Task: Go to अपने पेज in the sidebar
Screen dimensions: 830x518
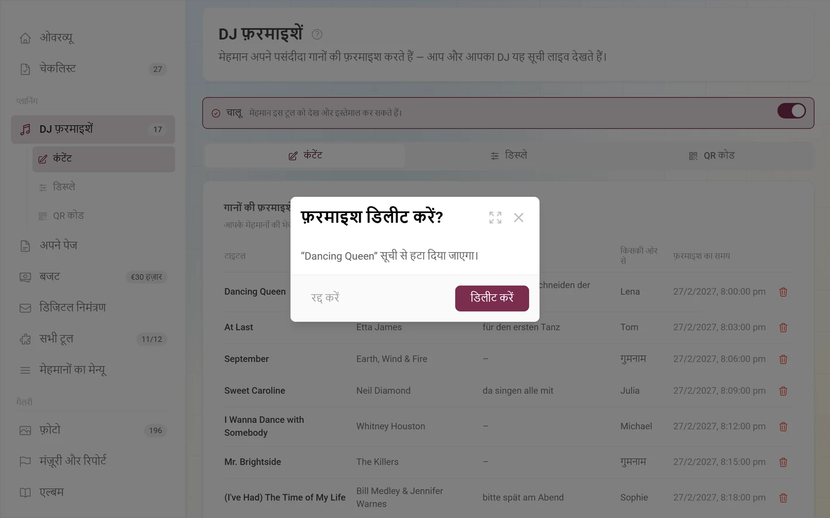Action: [x=93, y=246]
